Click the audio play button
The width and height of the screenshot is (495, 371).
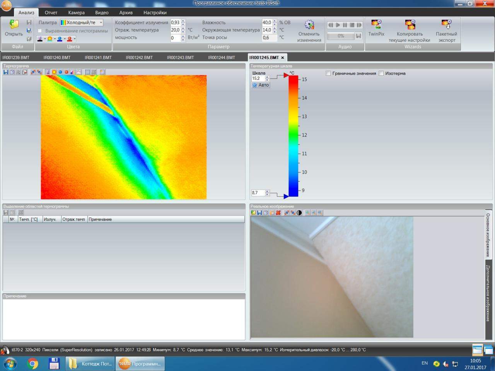click(338, 25)
